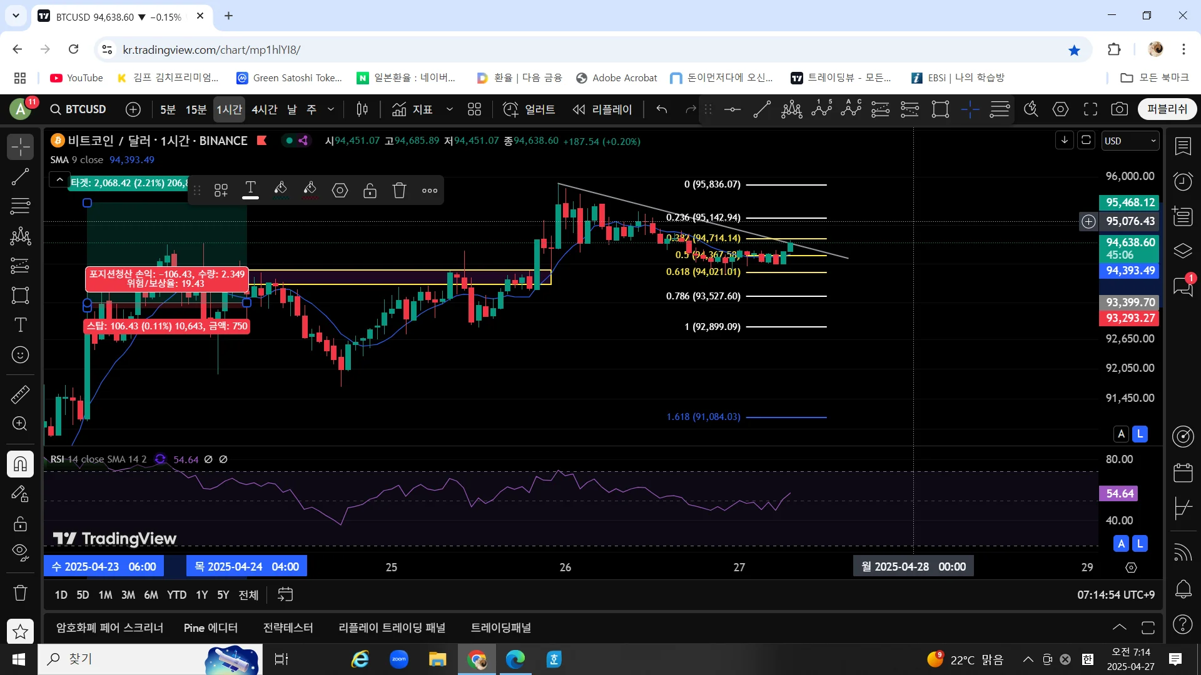Collapse the indicator legend arrow
The height and width of the screenshot is (675, 1201).
pyautogui.click(x=59, y=181)
